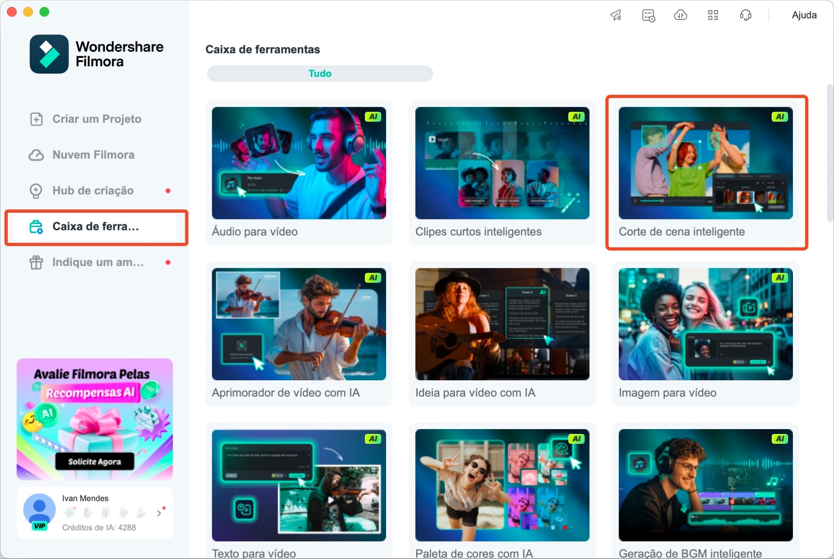
Task: Click the Corte de cena inteligente label
Action: point(682,232)
